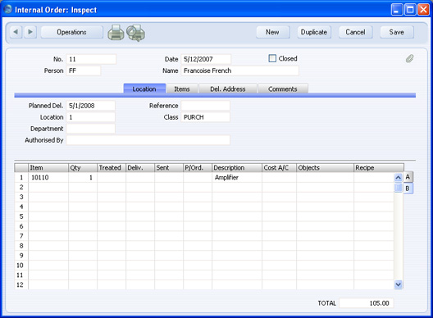The width and height of the screenshot is (433, 318).
Task: Click the grid scrollbar thumb
Action: [x=398, y=188]
